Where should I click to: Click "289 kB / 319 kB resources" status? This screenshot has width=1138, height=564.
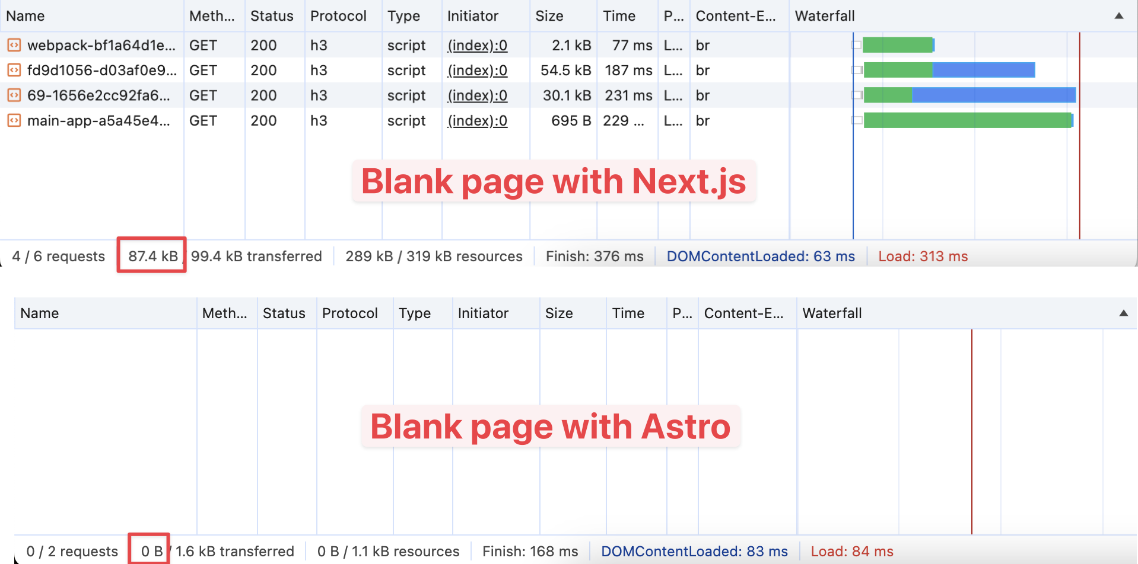pos(434,257)
